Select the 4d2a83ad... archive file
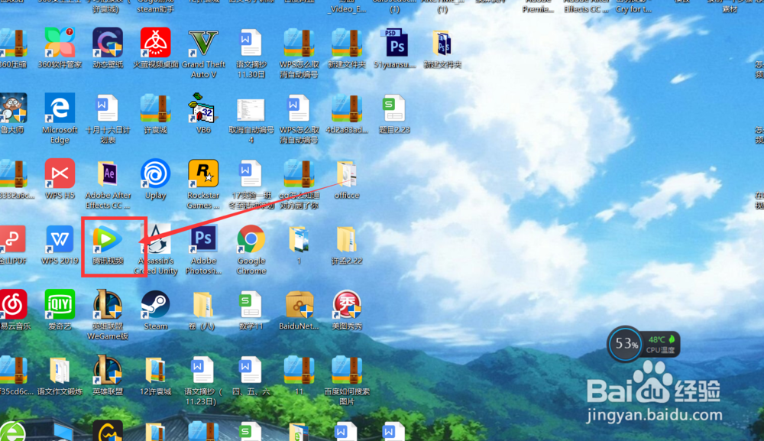 (346, 108)
